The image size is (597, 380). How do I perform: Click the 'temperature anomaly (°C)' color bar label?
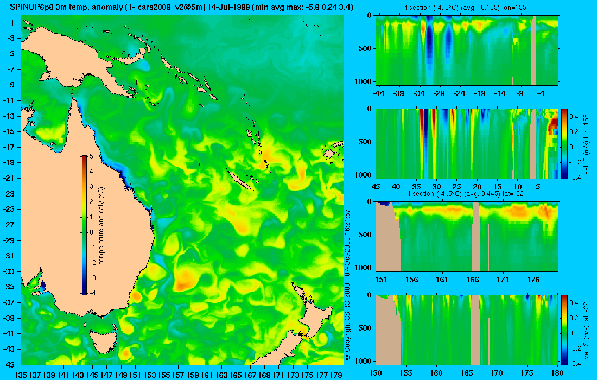pyautogui.click(x=101, y=225)
